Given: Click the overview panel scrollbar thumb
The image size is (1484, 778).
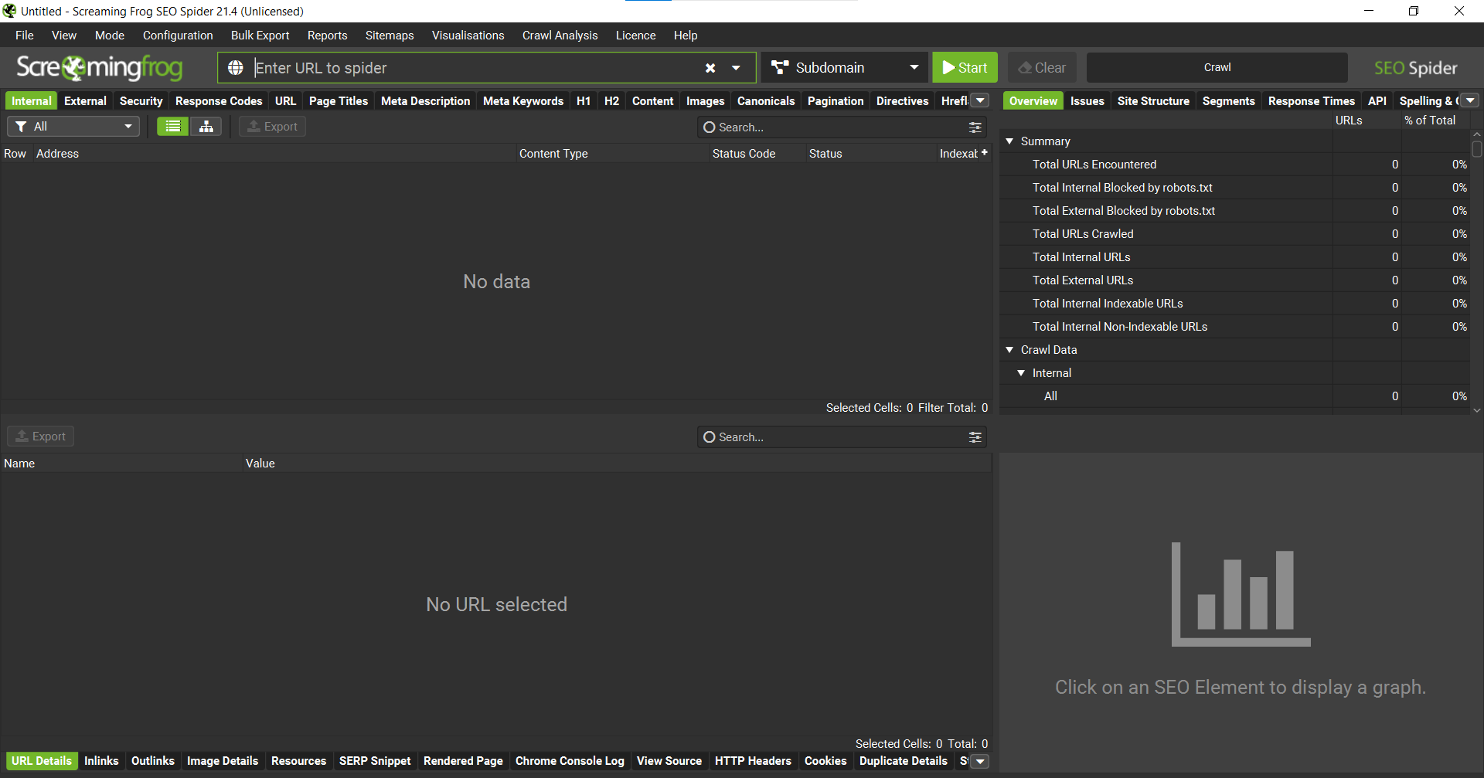Looking at the screenshot, I should pyautogui.click(x=1476, y=149).
